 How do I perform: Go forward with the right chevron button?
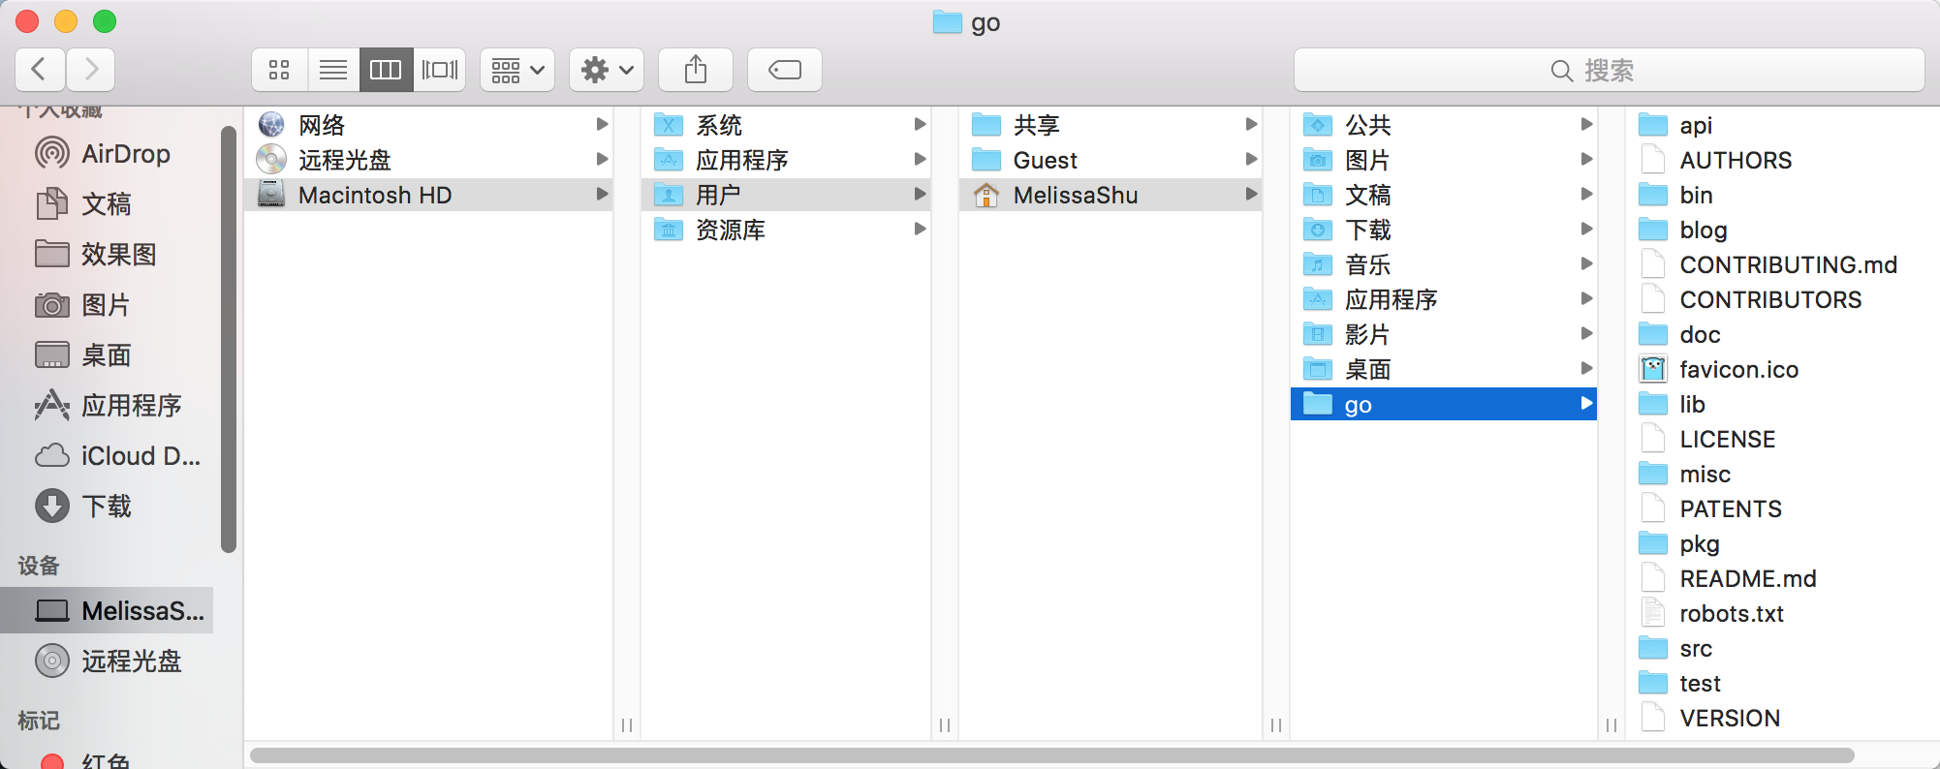tap(91, 70)
